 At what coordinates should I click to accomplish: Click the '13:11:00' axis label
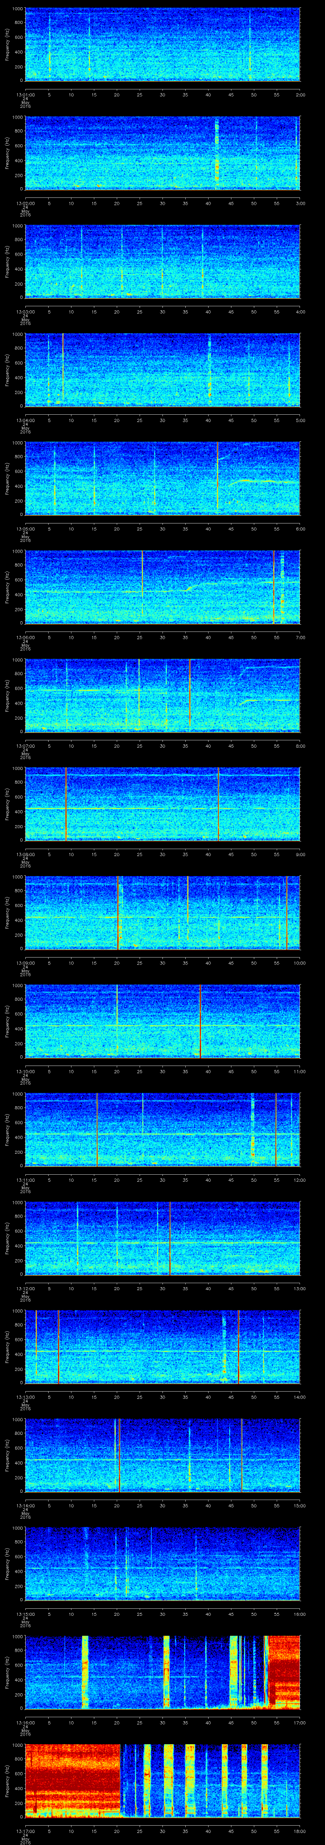pos(26,1180)
